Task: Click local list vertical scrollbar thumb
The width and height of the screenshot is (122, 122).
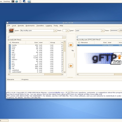Action: click(65, 47)
